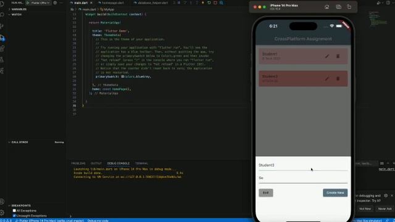Open the Problems panel tab
395x222 pixels.
(78, 163)
